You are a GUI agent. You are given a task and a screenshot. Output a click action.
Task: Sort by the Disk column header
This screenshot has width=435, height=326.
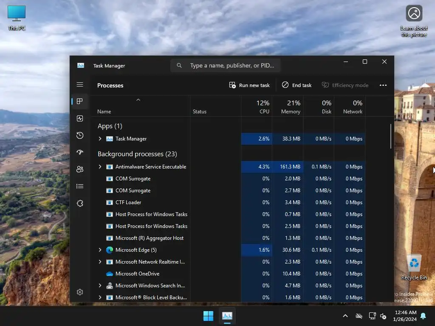(x=319, y=107)
